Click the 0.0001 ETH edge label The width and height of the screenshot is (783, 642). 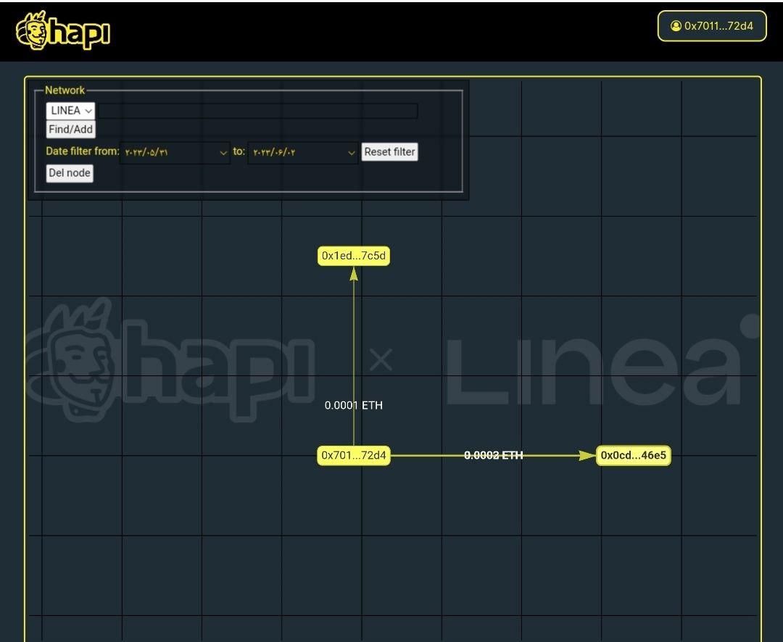click(x=354, y=405)
